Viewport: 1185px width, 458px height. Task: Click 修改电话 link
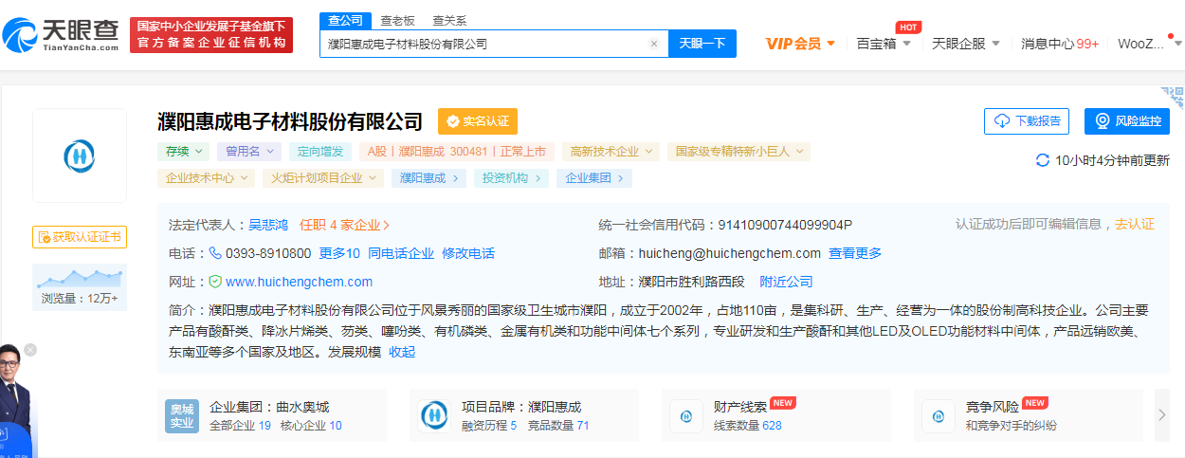(468, 253)
